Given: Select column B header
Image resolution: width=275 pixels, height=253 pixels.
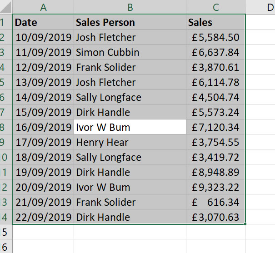Looking at the screenshot, I should [130, 7].
